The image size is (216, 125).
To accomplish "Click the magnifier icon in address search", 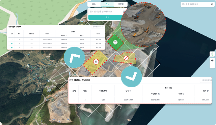I will (x=212, y=4).
